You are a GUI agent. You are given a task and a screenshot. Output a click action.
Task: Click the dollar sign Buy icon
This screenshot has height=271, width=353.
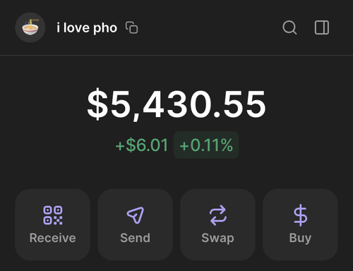300,215
